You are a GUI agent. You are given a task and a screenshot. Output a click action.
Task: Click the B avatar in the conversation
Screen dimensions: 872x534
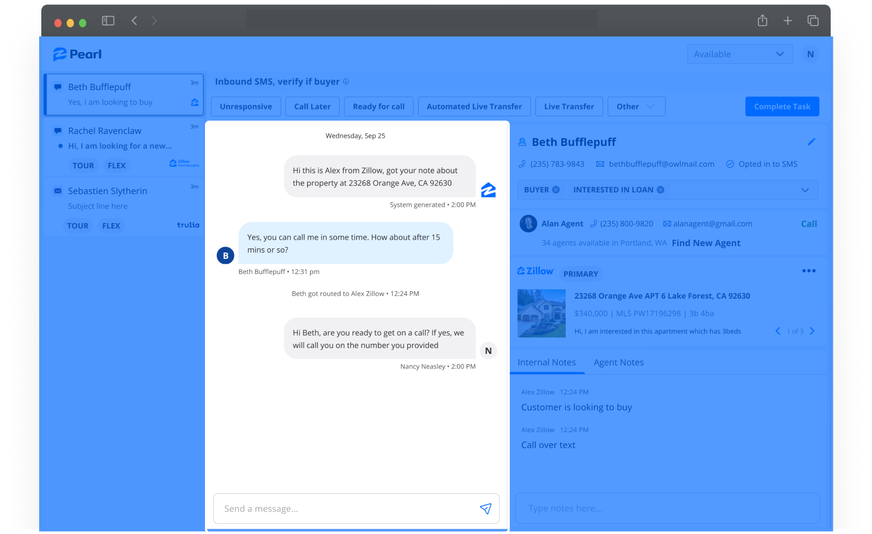225,256
